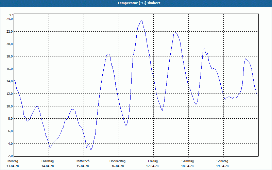Image resolution: width=272 pixels, height=170 pixels.
Task: Click the 24,0 axis value
Action: point(10,19)
